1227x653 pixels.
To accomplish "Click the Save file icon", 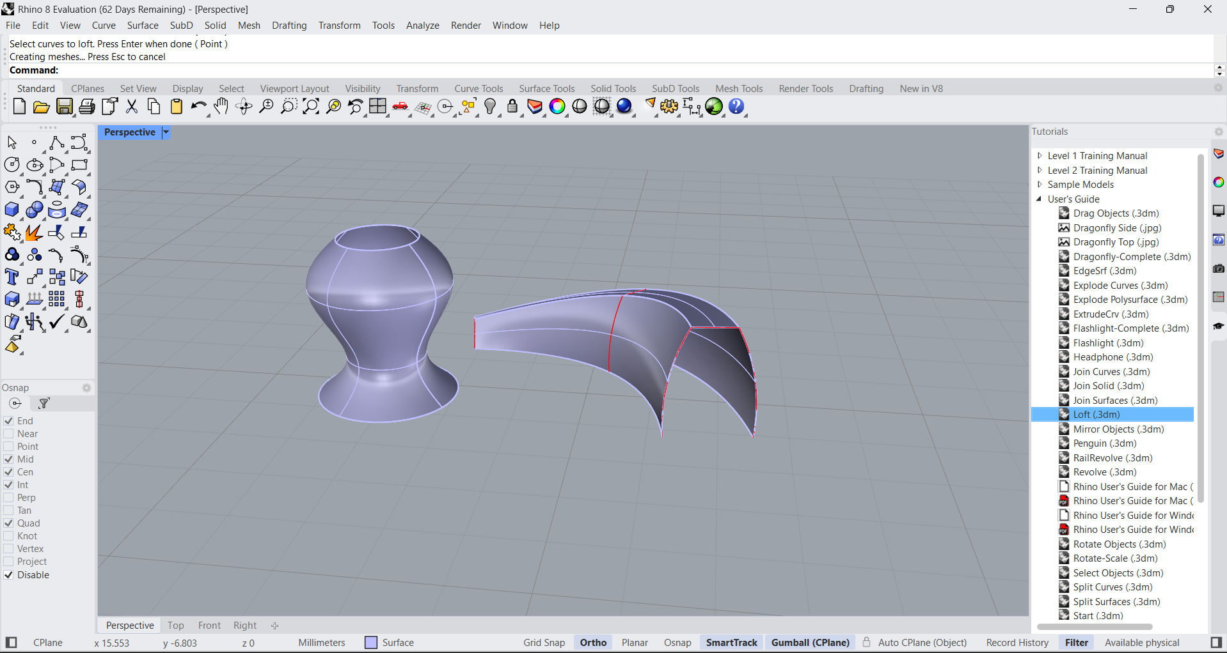I will (x=65, y=107).
